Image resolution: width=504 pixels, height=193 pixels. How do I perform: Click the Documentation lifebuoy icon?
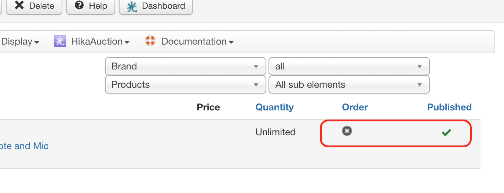[150, 41]
